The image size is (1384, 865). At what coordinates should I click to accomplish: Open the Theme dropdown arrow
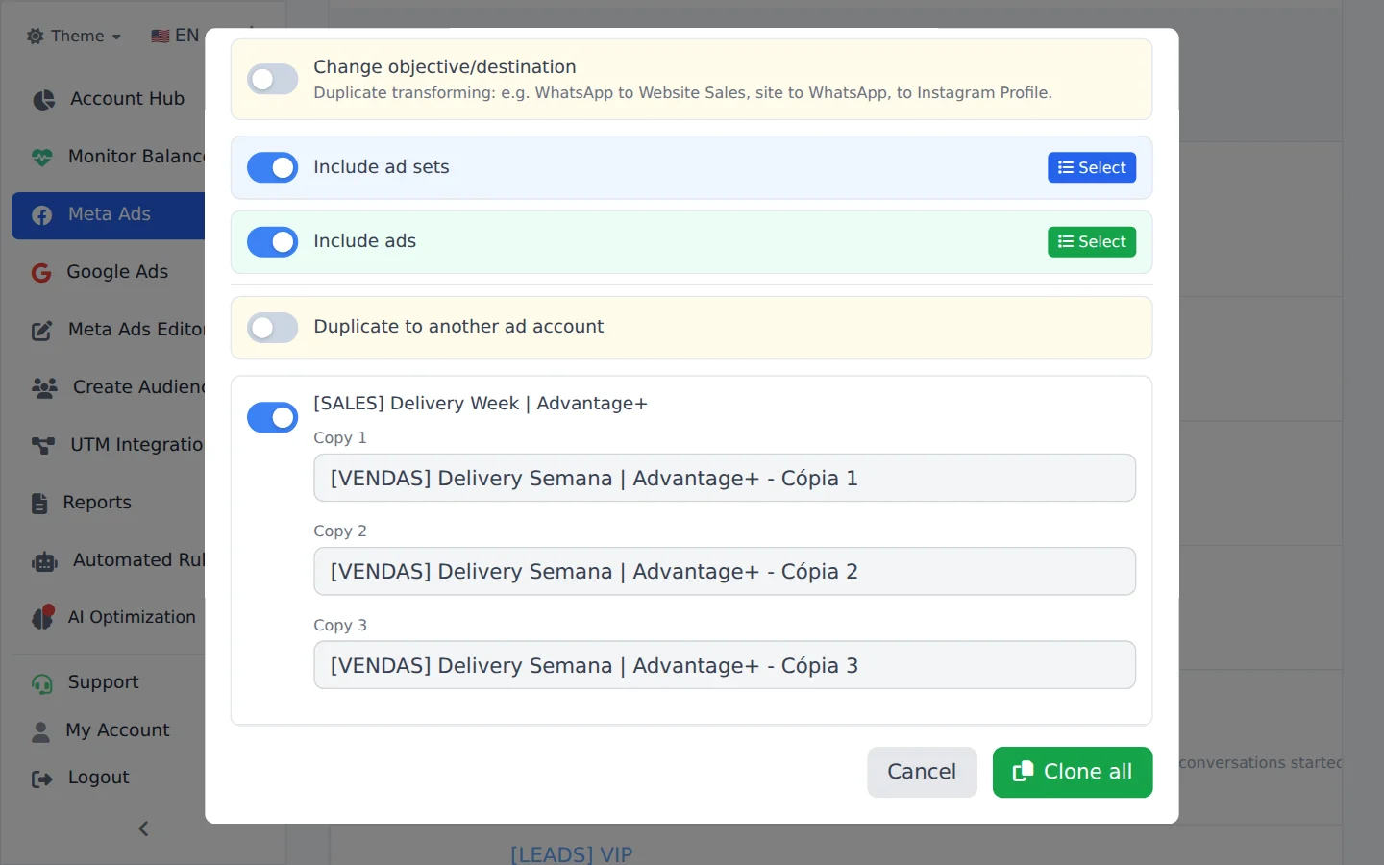[x=116, y=37]
